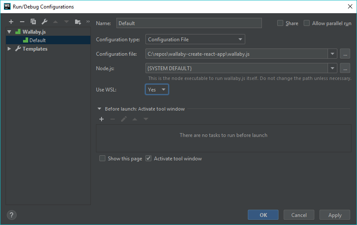Open help with question mark icon
Screen dimensions: 357x225
click(x=12, y=215)
